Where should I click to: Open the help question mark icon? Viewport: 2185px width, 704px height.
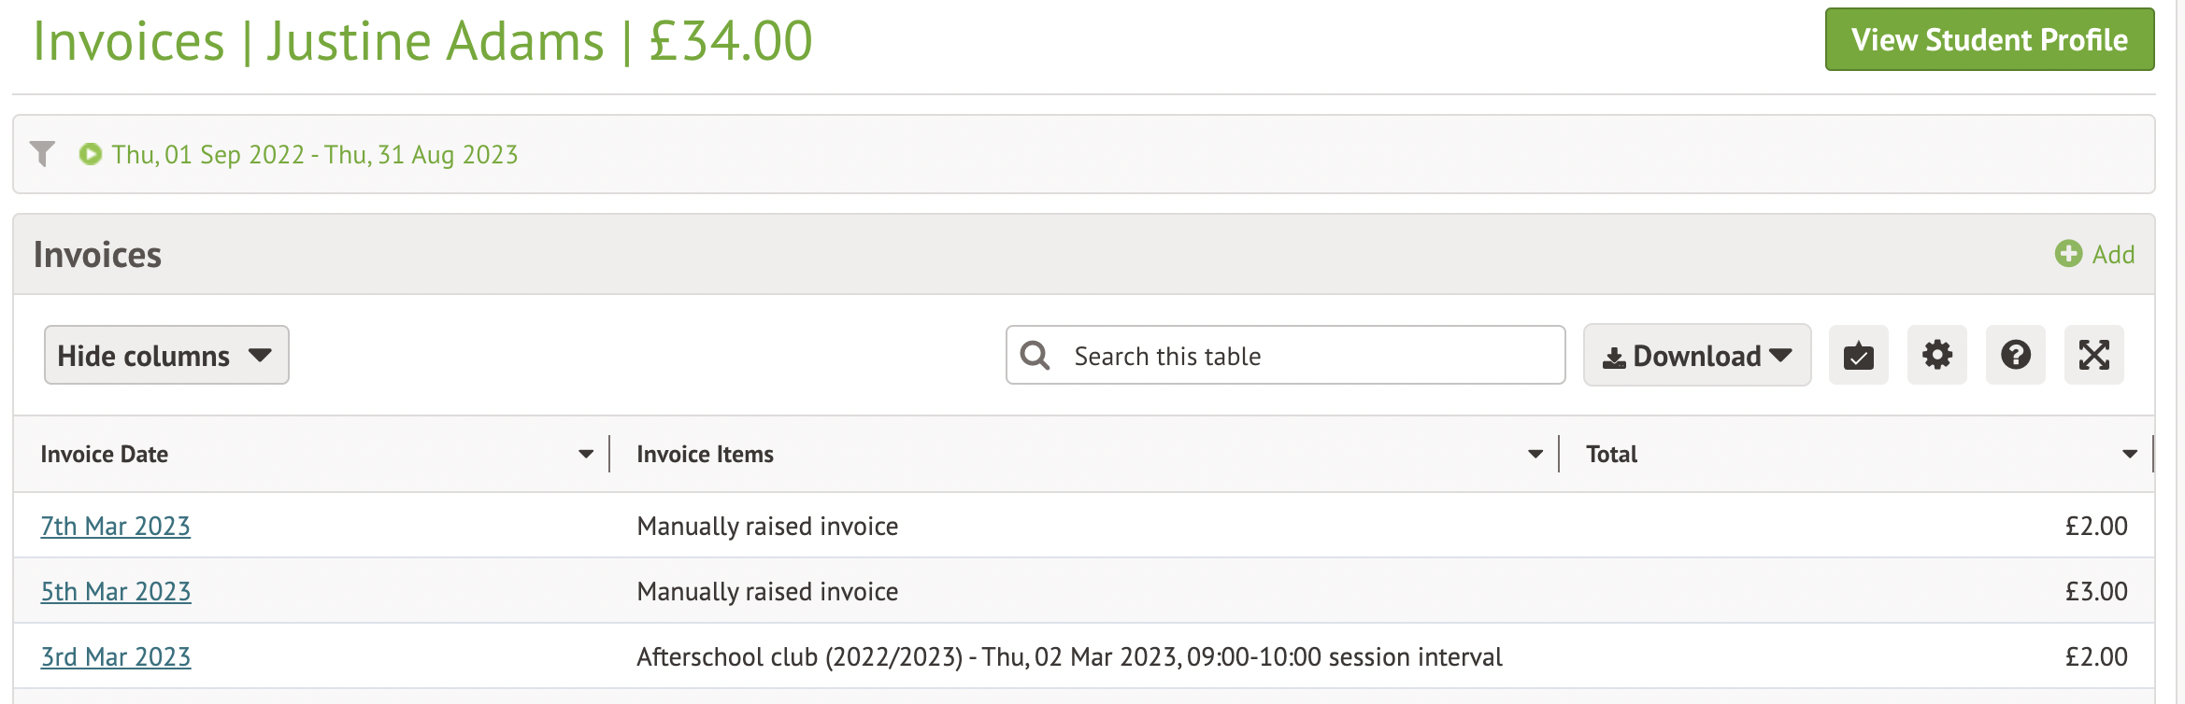pyautogui.click(x=2015, y=356)
